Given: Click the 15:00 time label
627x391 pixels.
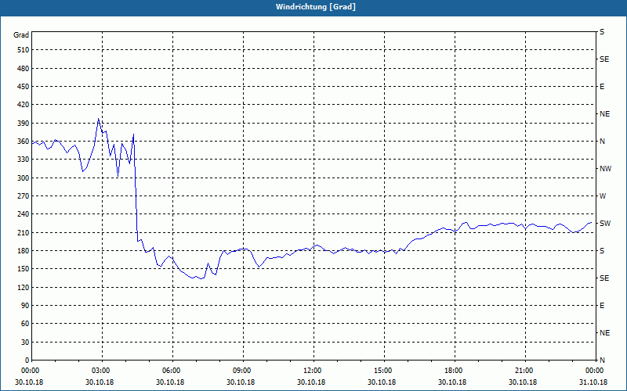Looking at the screenshot, I should click(x=382, y=371).
